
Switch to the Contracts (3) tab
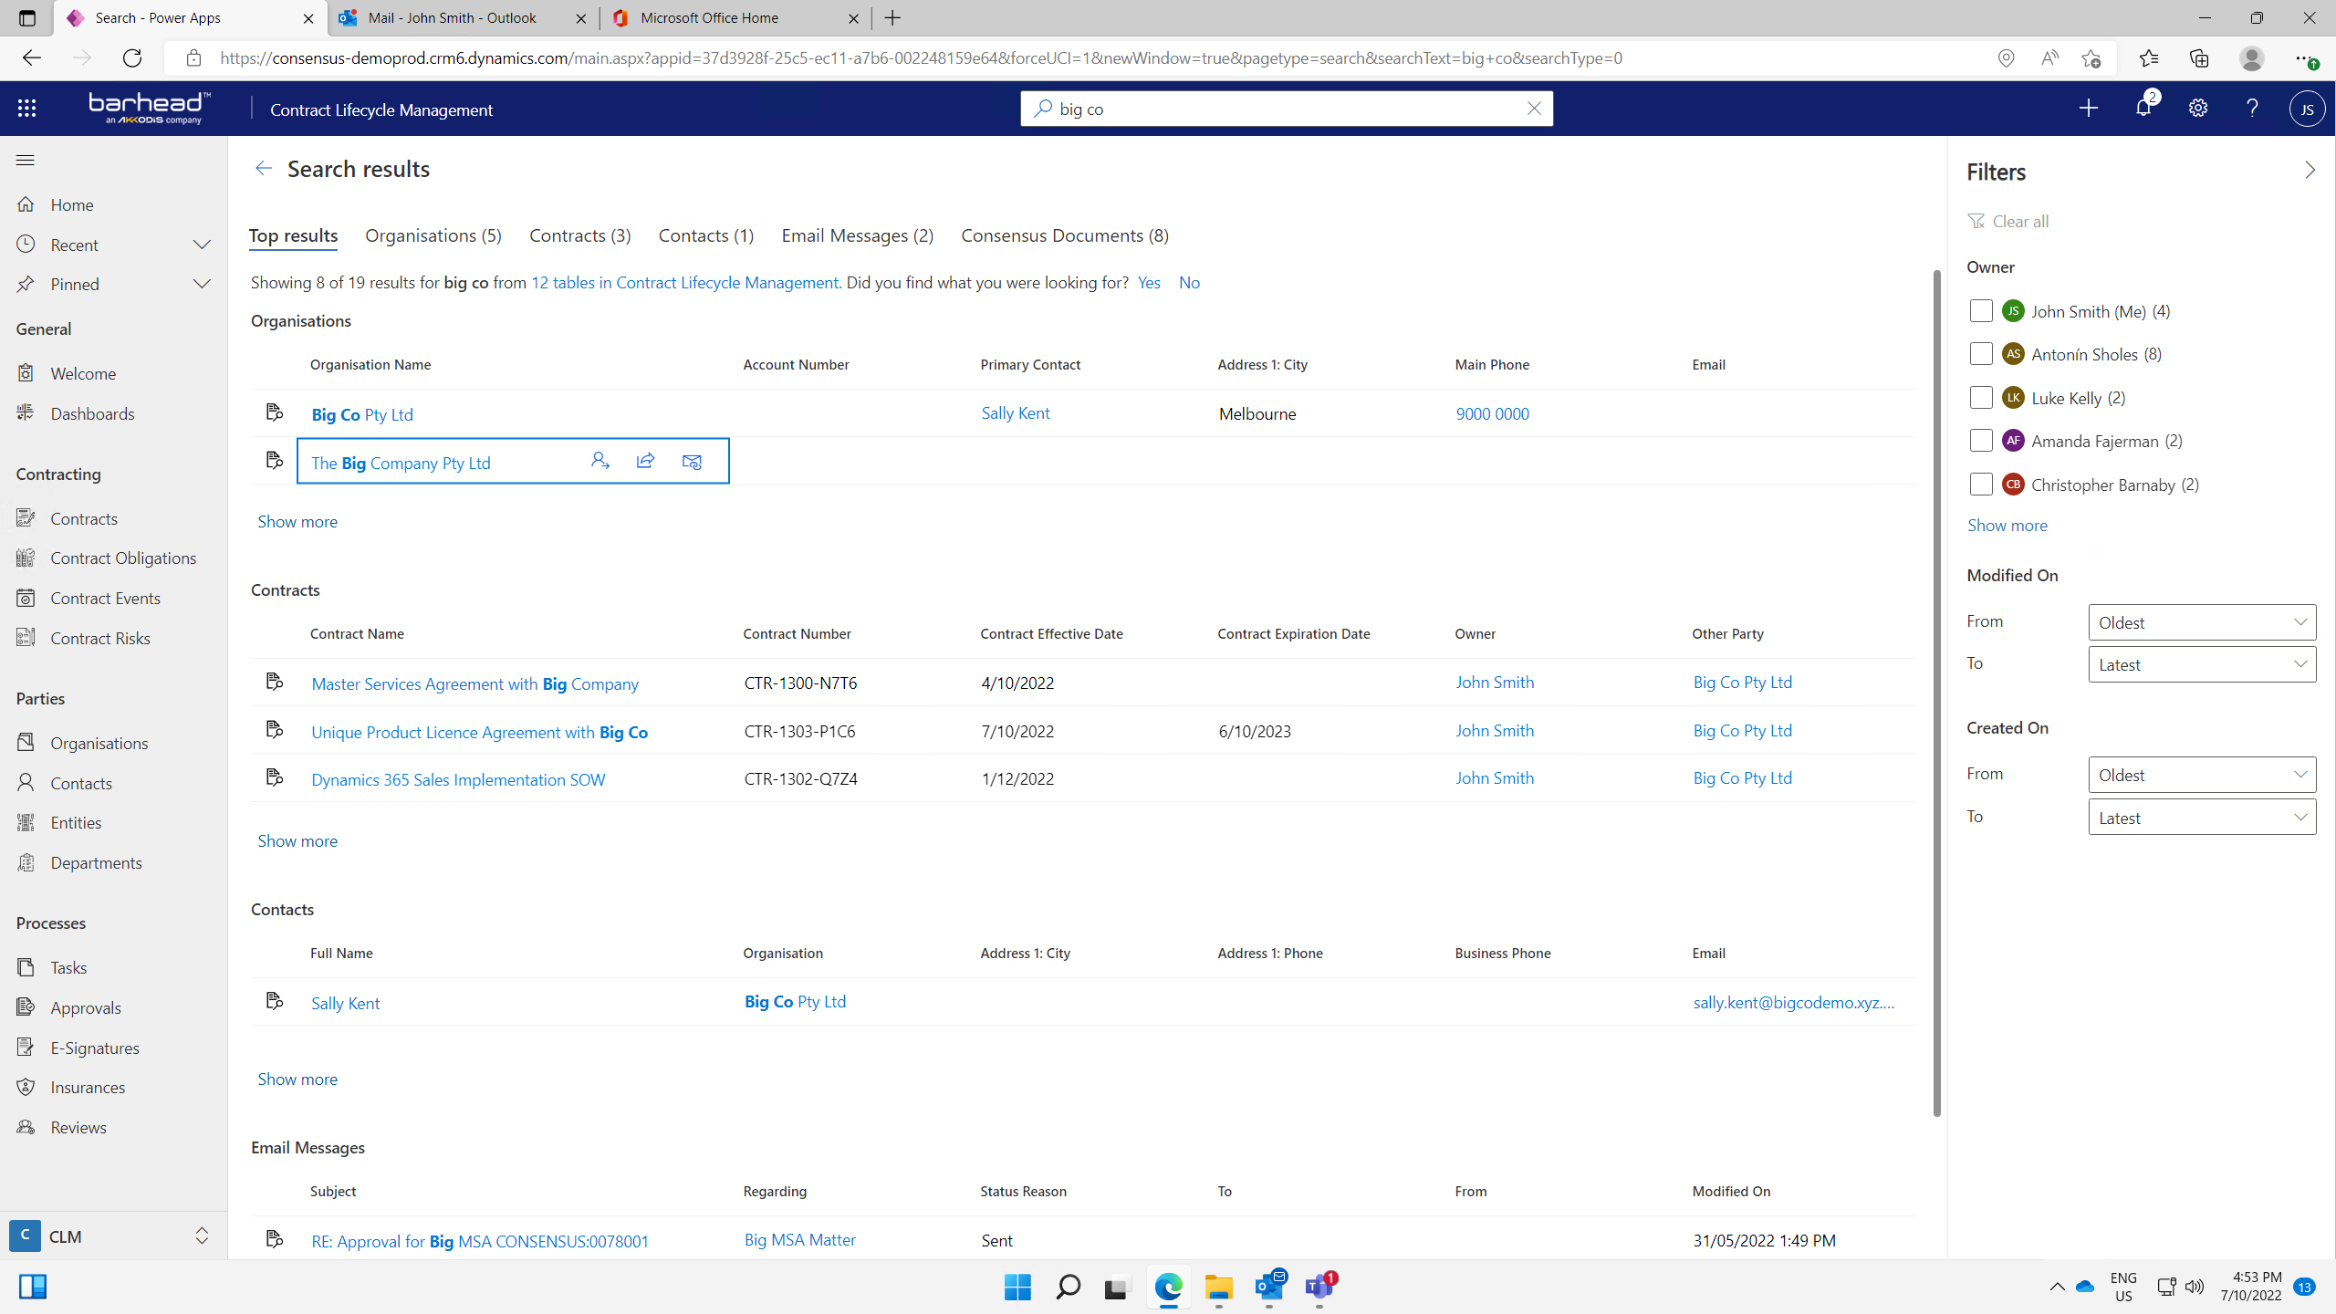tap(579, 235)
